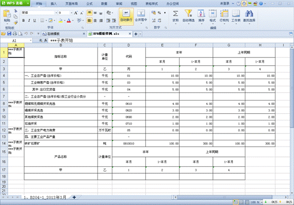
Task: Expand the Name Box dropdown next to A1
Action: click(31, 41)
